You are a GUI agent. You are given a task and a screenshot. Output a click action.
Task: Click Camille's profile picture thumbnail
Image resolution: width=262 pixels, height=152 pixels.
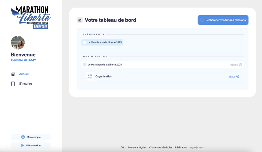18,43
